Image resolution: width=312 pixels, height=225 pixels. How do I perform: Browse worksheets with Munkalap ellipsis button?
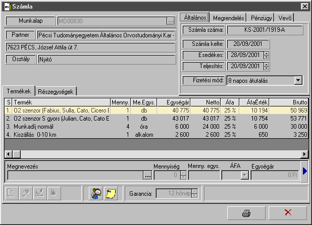[171, 21]
